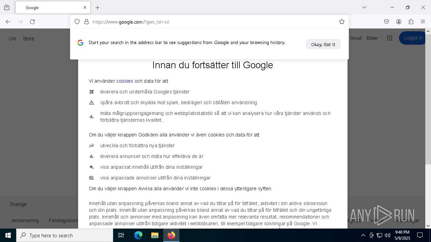Open the Gmail link
Image resolution: width=431 pixels, height=242 pixels.
pyautogui.click(x=356, y=38)
